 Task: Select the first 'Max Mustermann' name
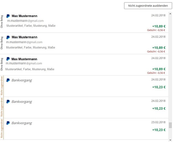click(x=25, y=16)
